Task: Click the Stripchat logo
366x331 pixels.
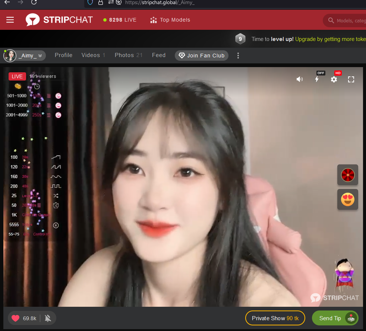Action: [59, 20]
